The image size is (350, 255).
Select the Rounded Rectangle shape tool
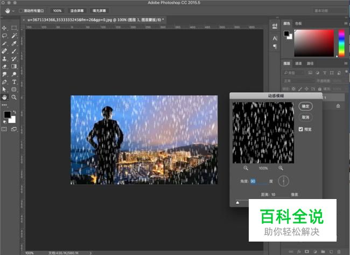[14, 89]
